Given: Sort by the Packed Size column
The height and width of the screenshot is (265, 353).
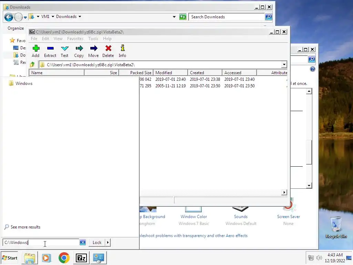Looking at the screenshot, I should (136, 72).
